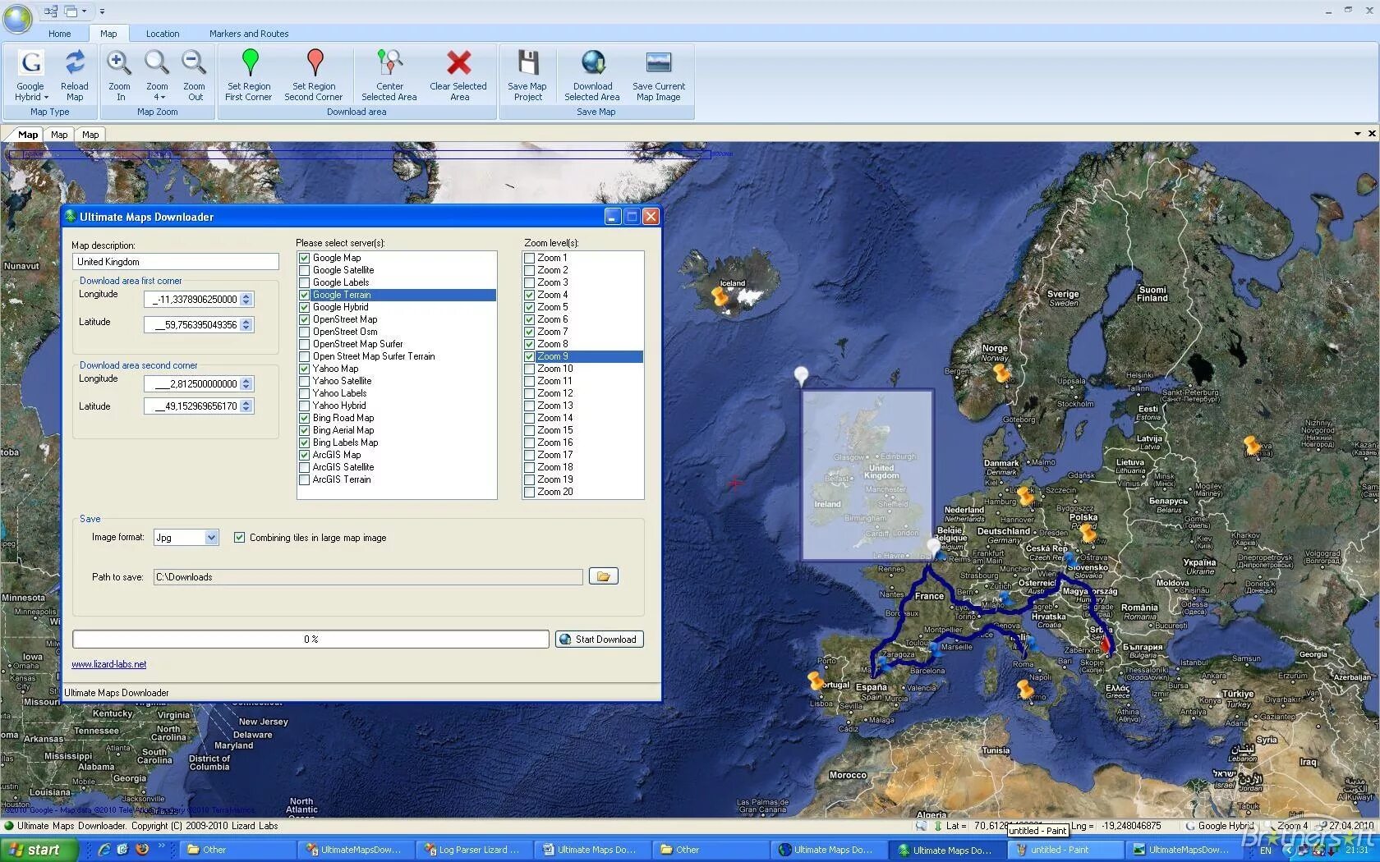Open 'untitled - Paint' taskbar item
1380x862 pixels.
pyautogui.click(x=1065, y=850)
